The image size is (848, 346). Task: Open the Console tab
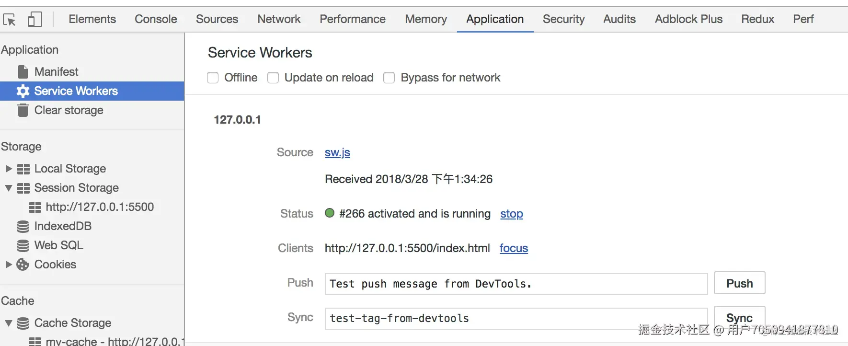pyautogui.click(x=156, y=19)
